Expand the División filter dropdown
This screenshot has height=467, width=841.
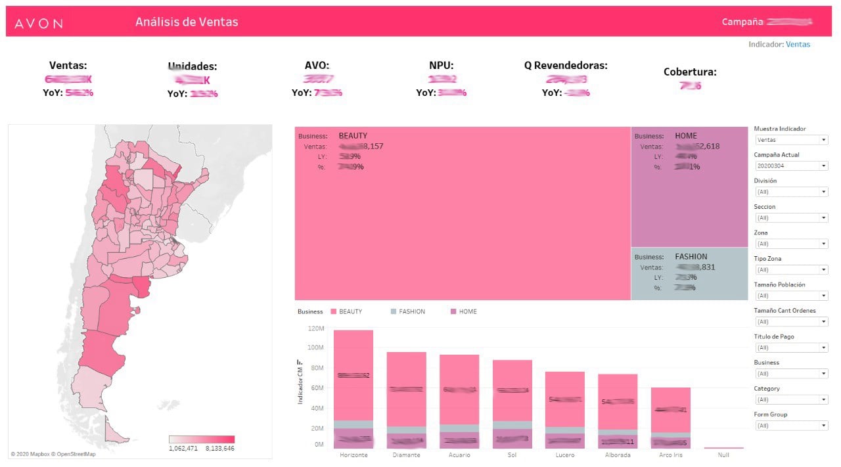(x=791, y=192)
